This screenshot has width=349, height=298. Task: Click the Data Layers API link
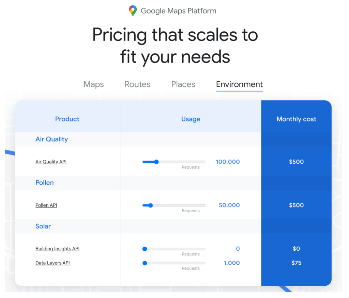point(52,263)
